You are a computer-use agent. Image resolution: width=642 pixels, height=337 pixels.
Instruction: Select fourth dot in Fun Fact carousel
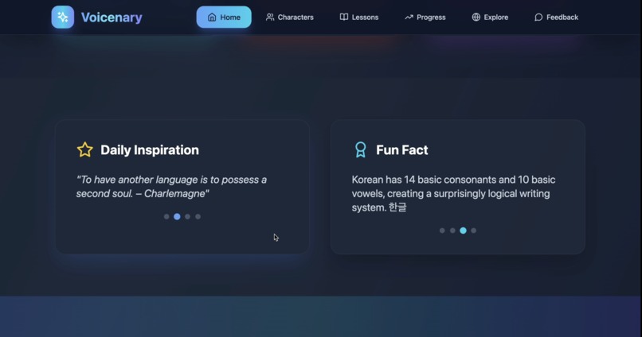pyautogui.click(x=473, y=230)
